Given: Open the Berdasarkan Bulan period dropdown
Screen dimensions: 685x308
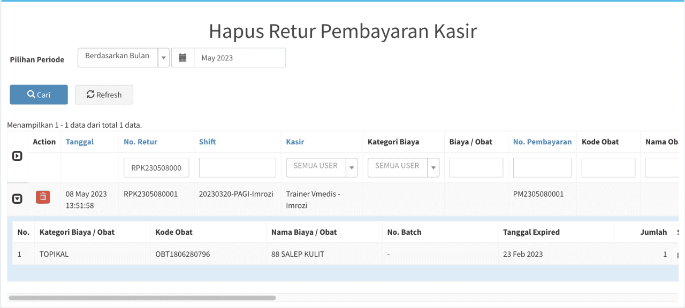Looking at the screenshot, I should pyautogui.click(x=124, y=57).
